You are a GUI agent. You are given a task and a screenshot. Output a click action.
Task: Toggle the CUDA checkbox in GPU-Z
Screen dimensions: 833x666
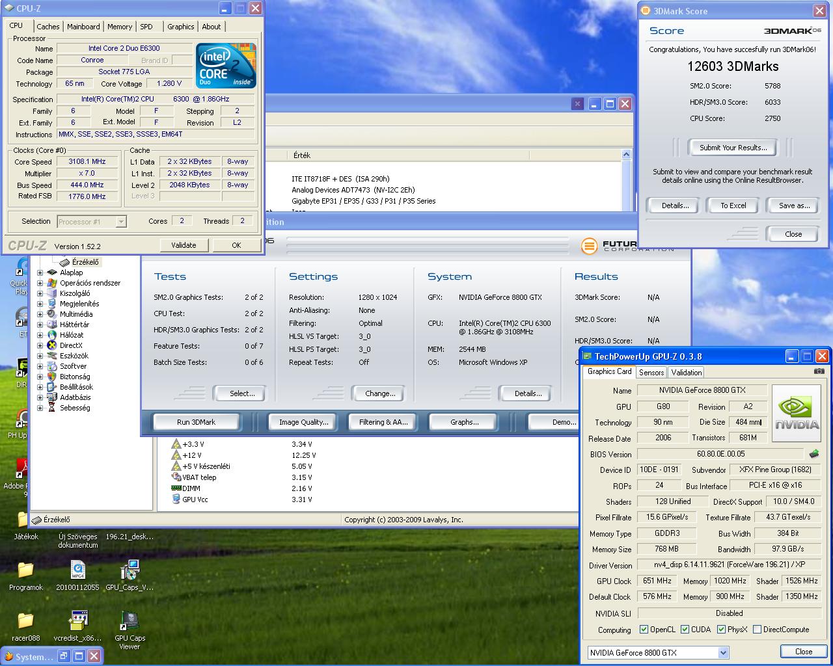pyautogui.click(x=685, y=629)
